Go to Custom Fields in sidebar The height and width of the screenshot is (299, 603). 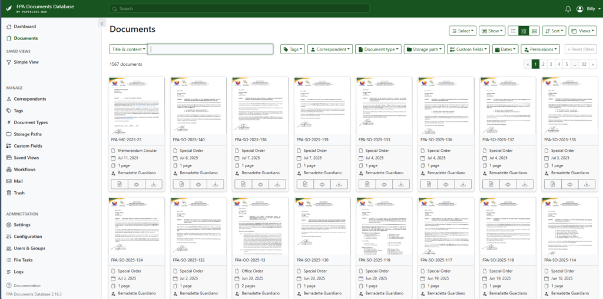point(28,145)
